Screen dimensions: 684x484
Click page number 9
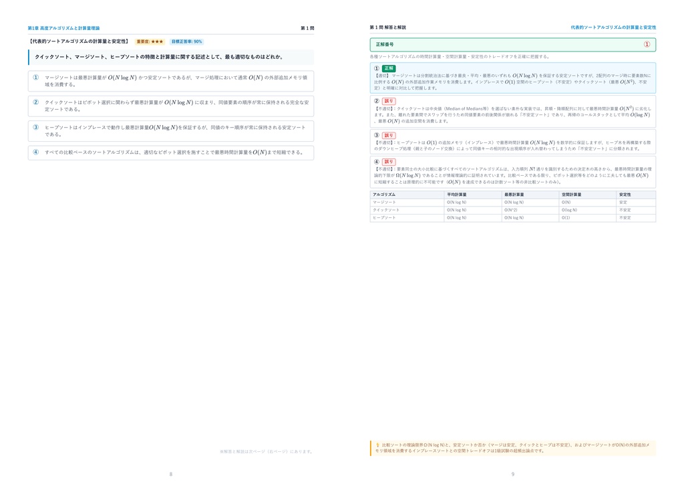pos(512,474)
